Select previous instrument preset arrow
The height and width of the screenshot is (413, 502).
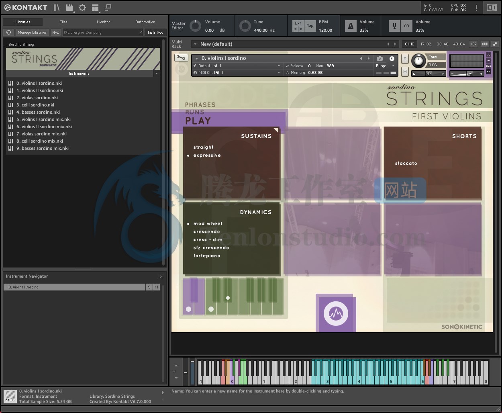[361, 58]
